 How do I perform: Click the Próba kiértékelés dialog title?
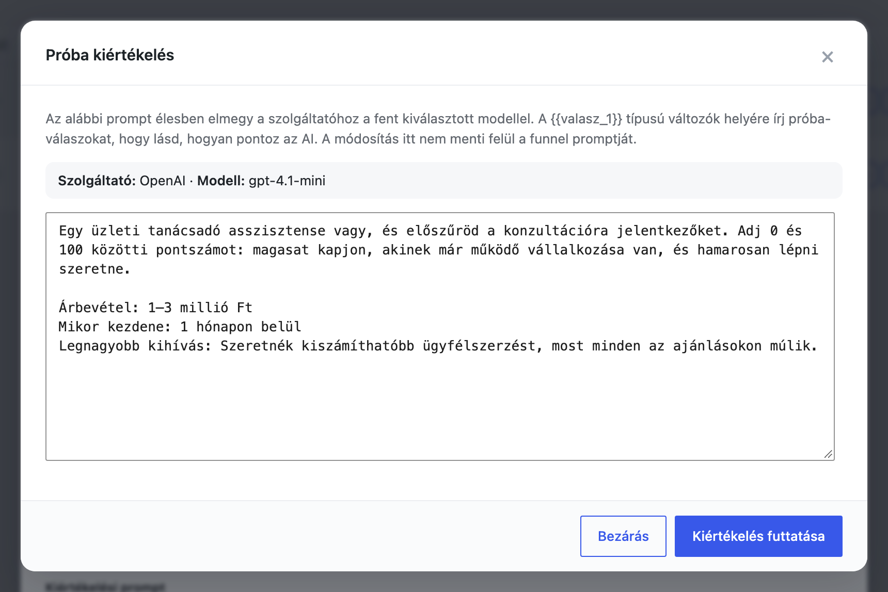(x=110, y=55)
